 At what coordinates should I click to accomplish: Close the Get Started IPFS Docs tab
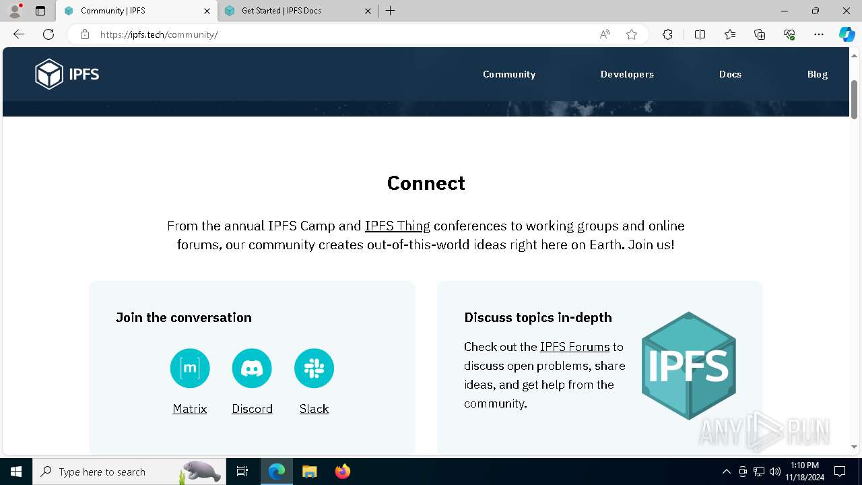click(x=368, y=11)
